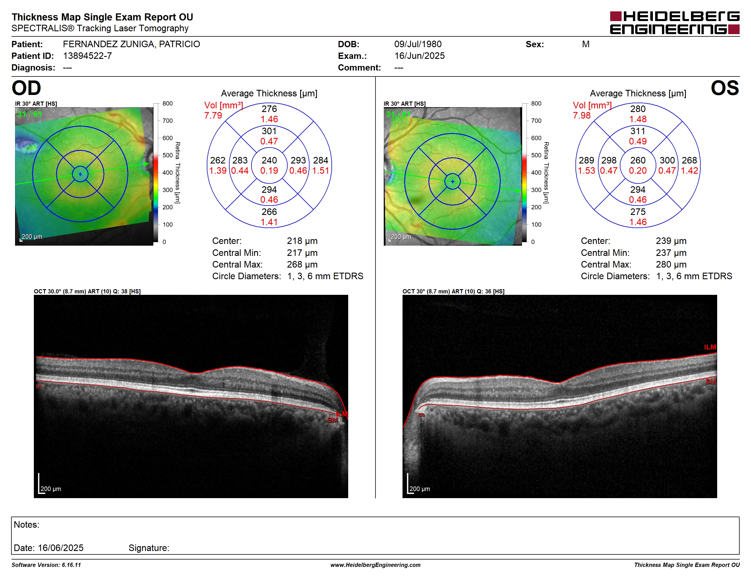The image size is (751, 580).
Task: Click the BM label on OD B-scan
Action: click(333, 420)
